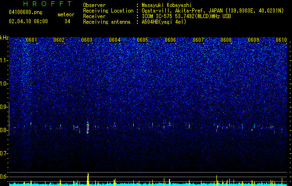Click the Observer label
This screenshot has height=186, width=292.
point(94,5)
